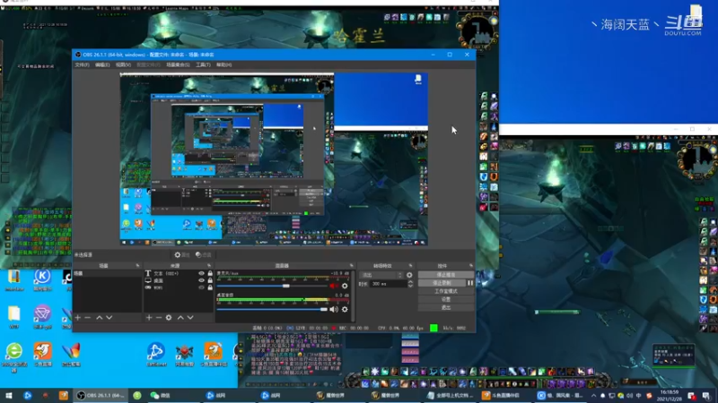
Task: Pop out Scenes dock panel
Action: (x=137, y=265)
